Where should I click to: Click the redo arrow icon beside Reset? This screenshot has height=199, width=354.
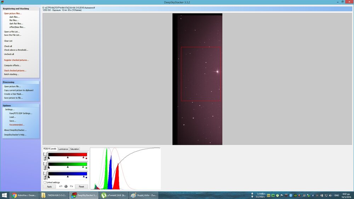pyautogui.click(x=71, y=186)
